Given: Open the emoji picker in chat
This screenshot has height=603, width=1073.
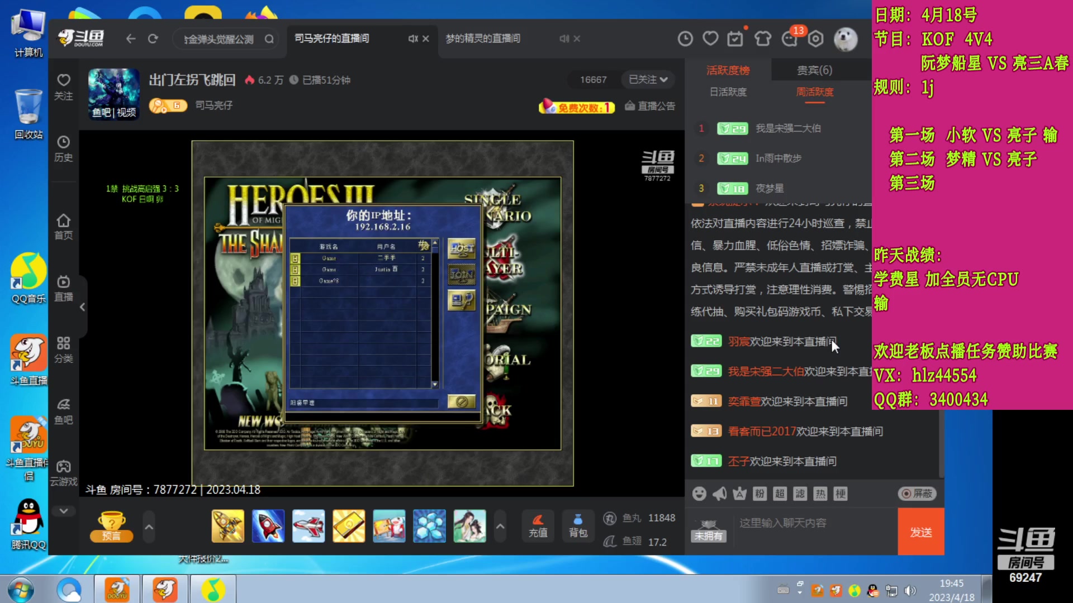Looking at the screenshot, I should (699, 494).
